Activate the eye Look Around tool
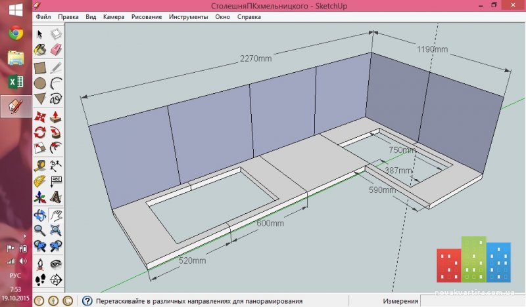The width and height of the screenshot is (526, 307). click(x=56, y=264)
